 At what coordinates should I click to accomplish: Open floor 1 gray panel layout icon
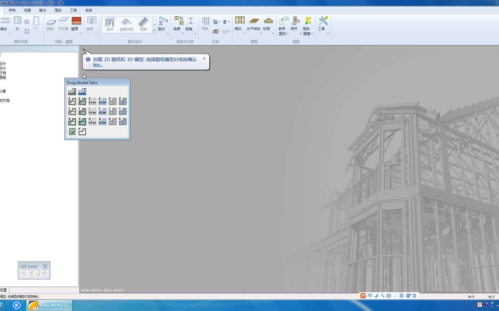tap(113, 111)
